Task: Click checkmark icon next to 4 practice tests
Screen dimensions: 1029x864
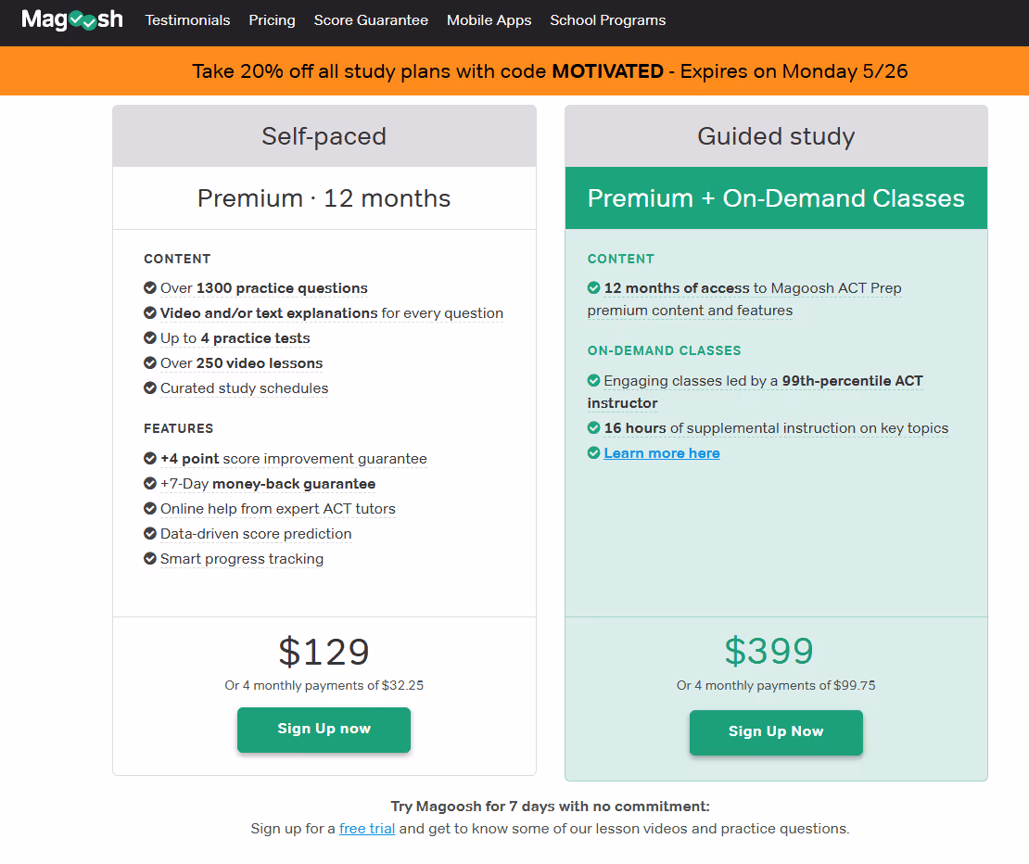Action: (x=150, y=337)
